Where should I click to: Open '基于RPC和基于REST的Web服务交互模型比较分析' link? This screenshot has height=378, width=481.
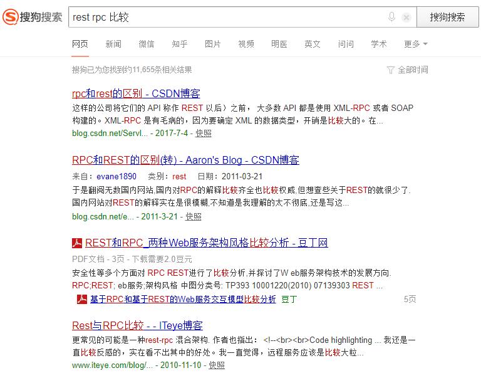[x=183, y=299]
